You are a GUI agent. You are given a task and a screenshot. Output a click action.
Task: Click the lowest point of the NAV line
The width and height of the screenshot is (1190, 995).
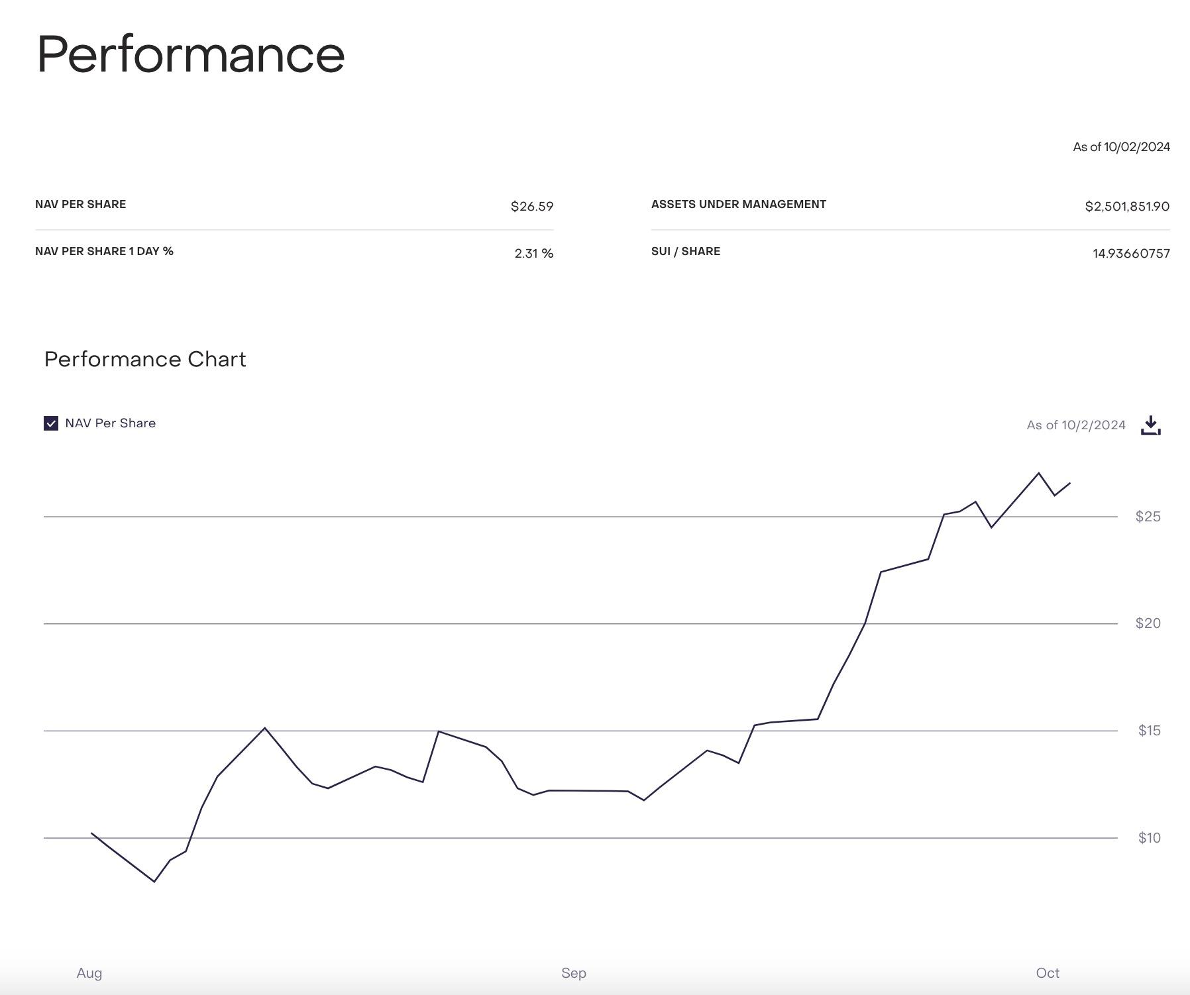click(x=154, y=881)
